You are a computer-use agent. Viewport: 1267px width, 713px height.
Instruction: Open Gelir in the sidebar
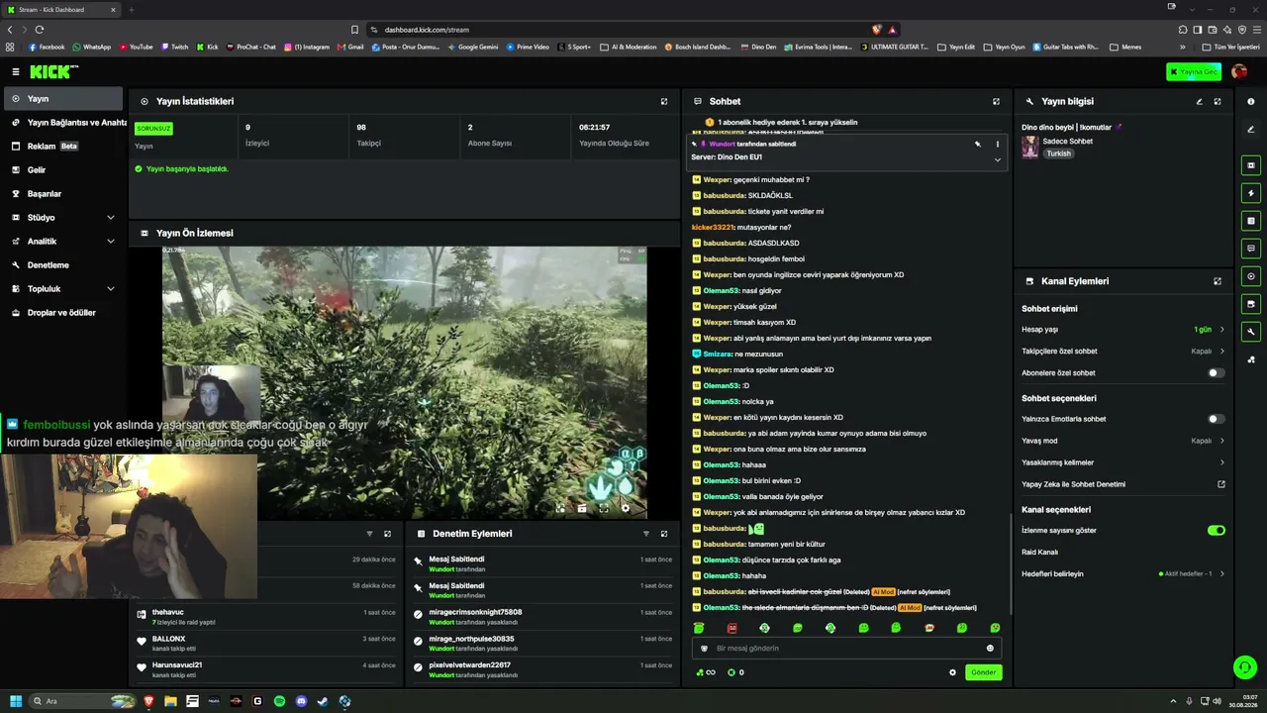point(63,170)
